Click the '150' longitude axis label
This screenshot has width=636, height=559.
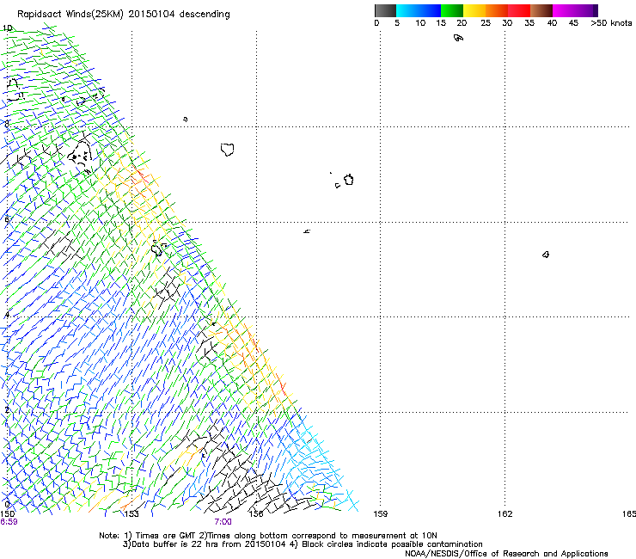coord(7,514)
